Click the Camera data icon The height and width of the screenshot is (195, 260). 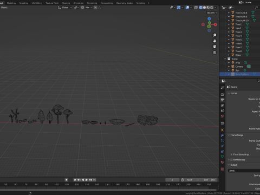249,67
